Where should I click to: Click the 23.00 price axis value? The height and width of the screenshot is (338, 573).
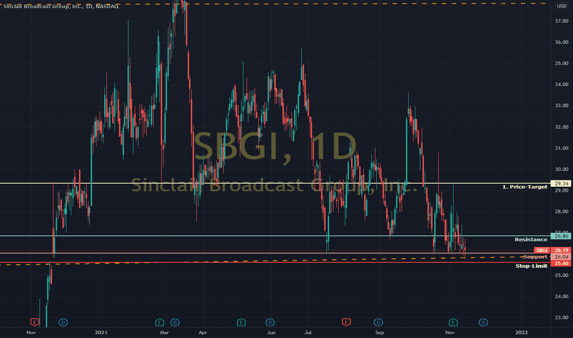click(x=561, y=318)
